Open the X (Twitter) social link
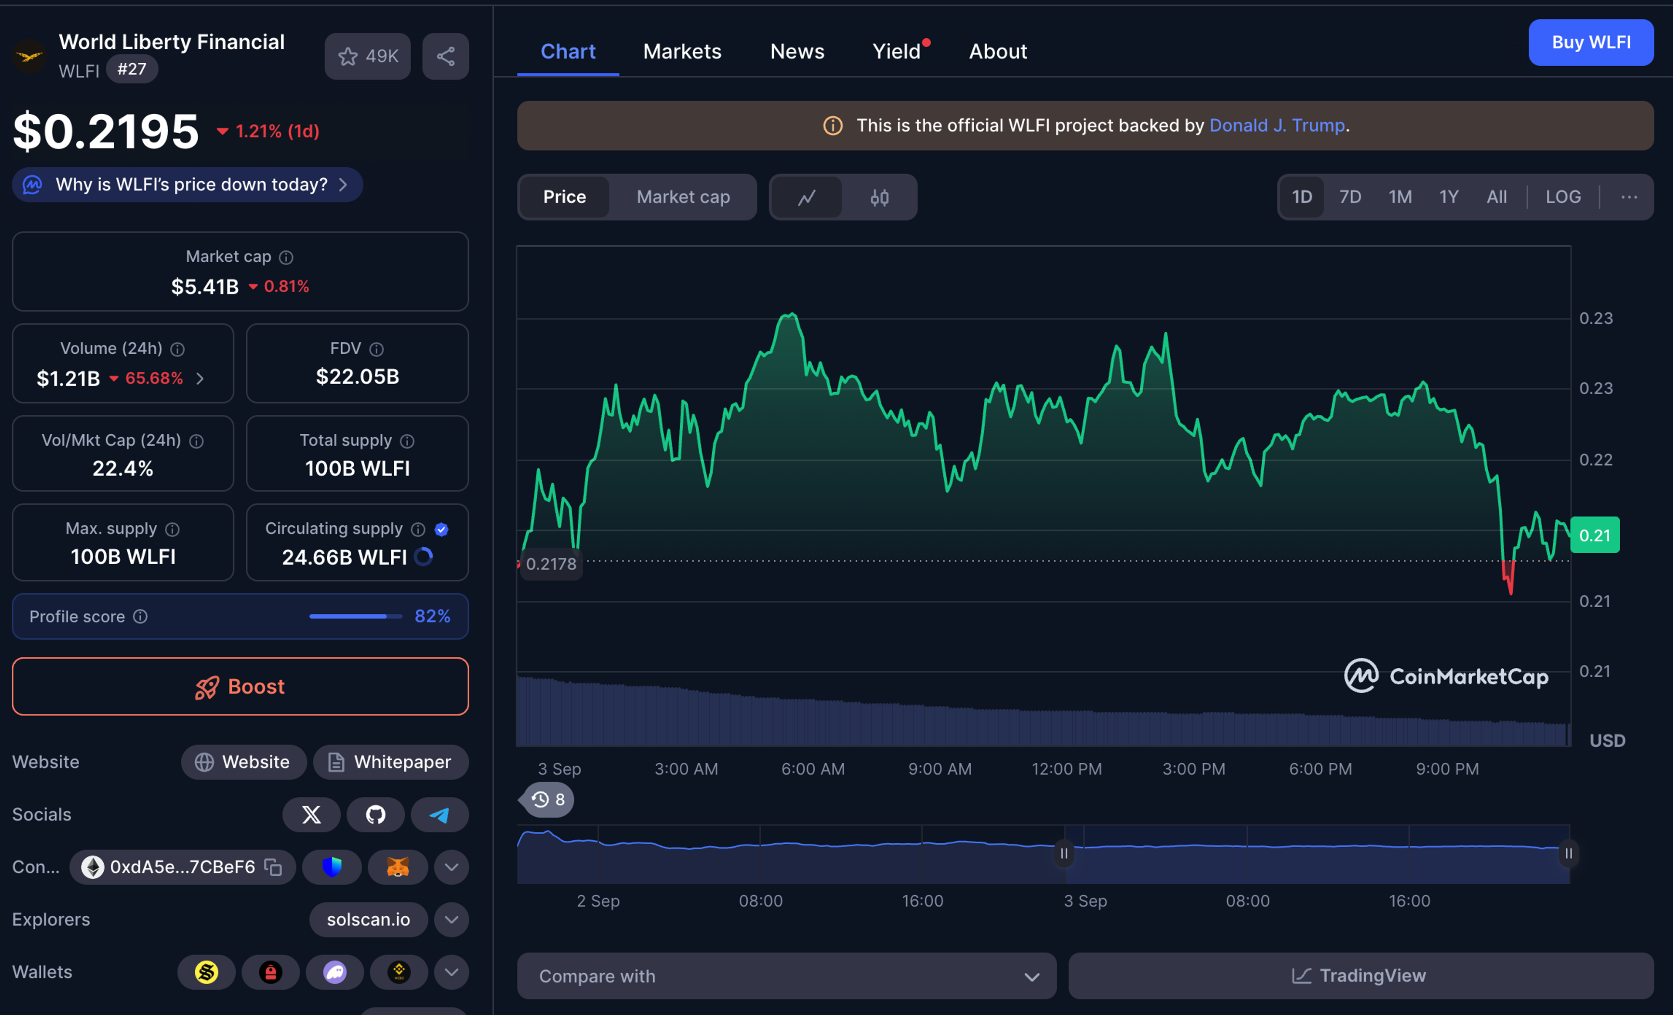1673x1015 pixels. pyautogui.click(x=311, y=814)
